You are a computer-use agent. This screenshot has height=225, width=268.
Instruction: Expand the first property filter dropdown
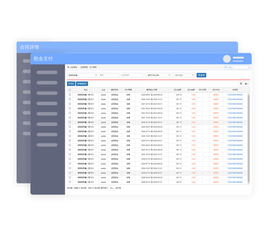pos(82,75)
